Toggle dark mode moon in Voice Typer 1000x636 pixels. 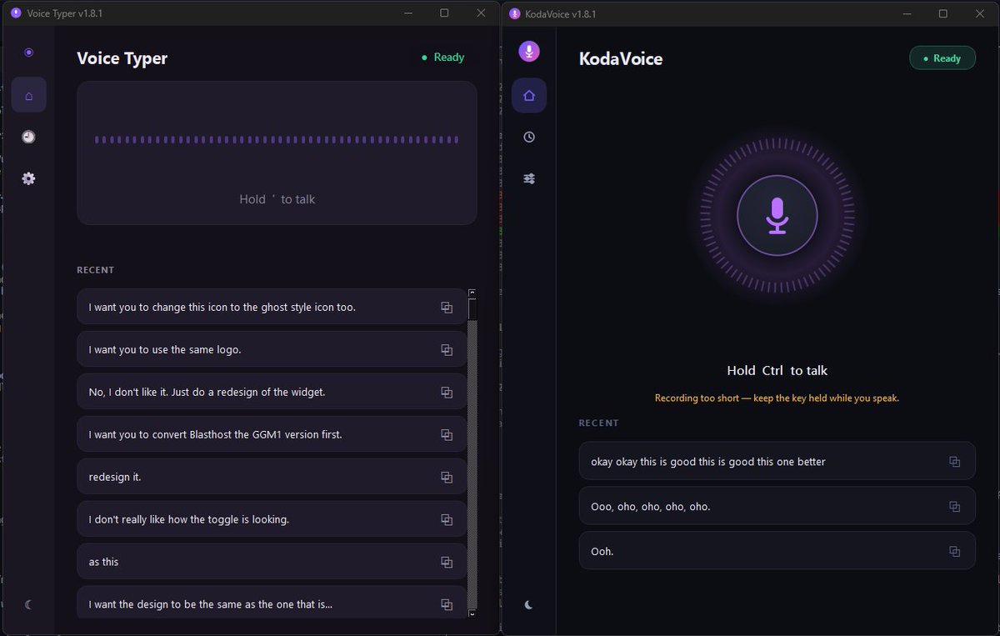pyautogui.click(x=29, y=604)
